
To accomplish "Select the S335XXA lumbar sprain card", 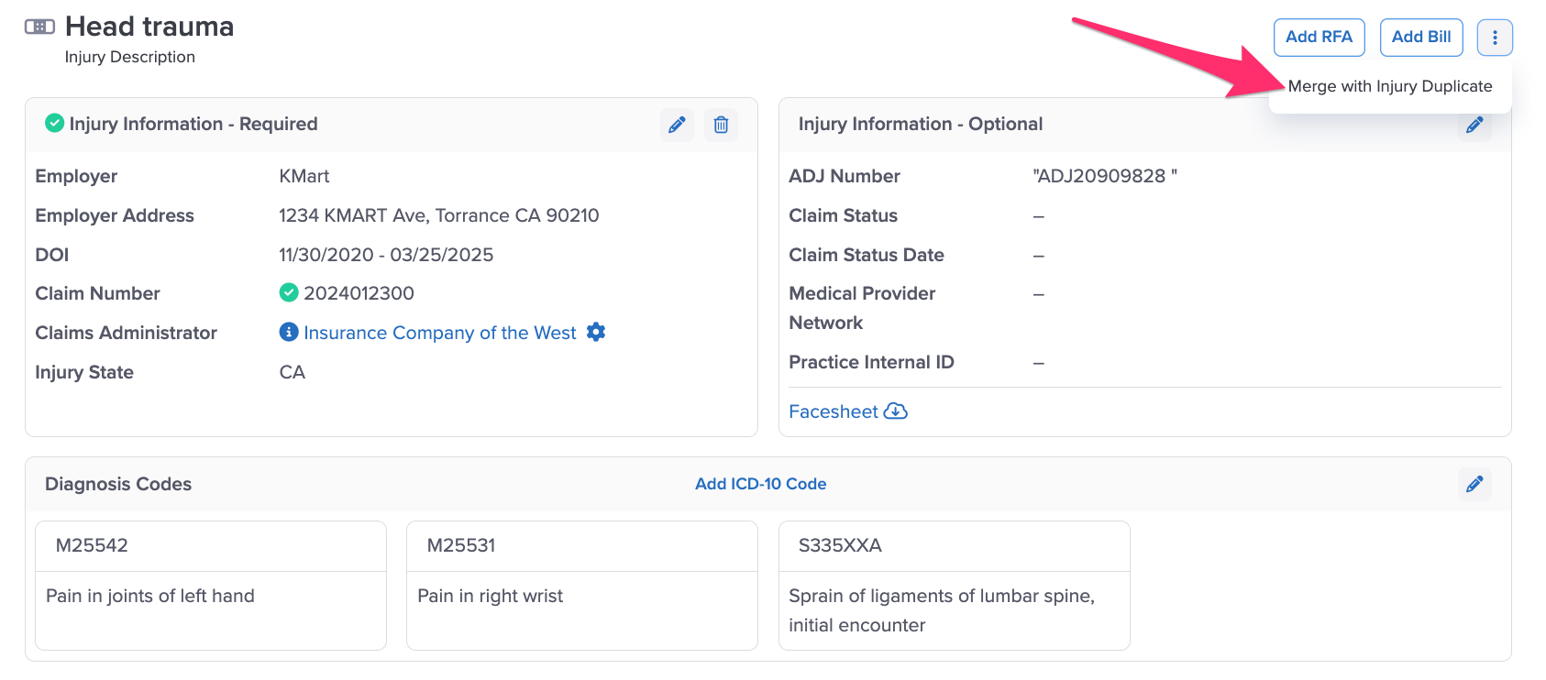I will click(955, 586).
